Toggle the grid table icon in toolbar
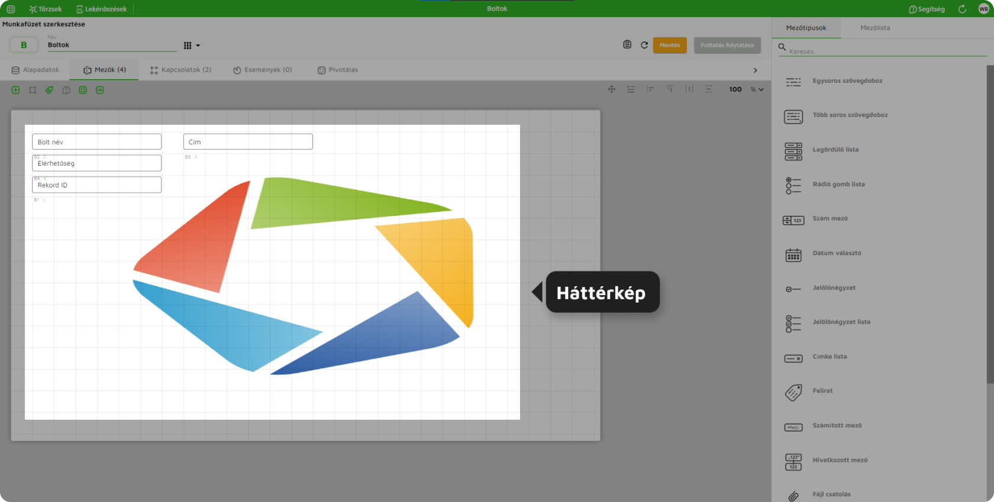 [x=83, y=90]
